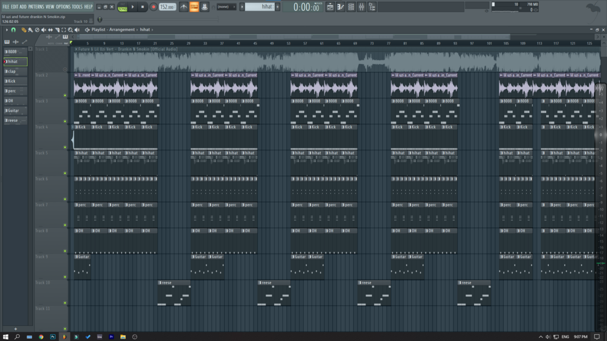Select hihat pattern in picker
This screenshot has height=341, width=607.
(x=16, y=62)
